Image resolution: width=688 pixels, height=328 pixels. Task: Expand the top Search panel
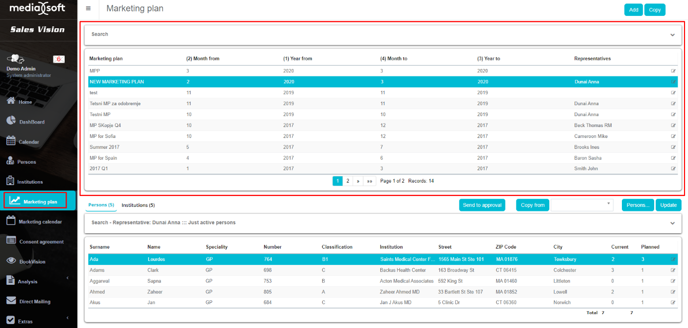click(x=672, y=35)
